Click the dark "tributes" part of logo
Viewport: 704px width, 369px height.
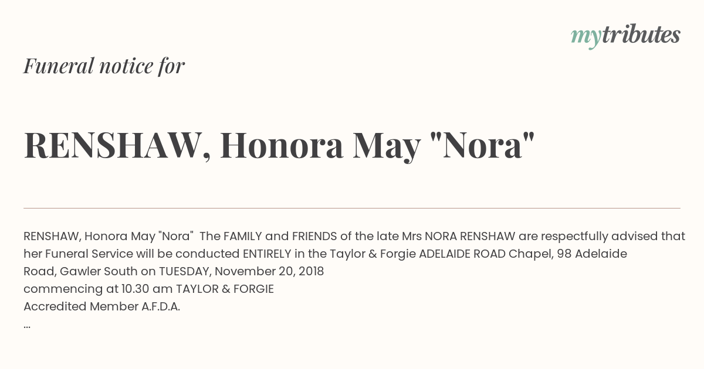point(641,35)
